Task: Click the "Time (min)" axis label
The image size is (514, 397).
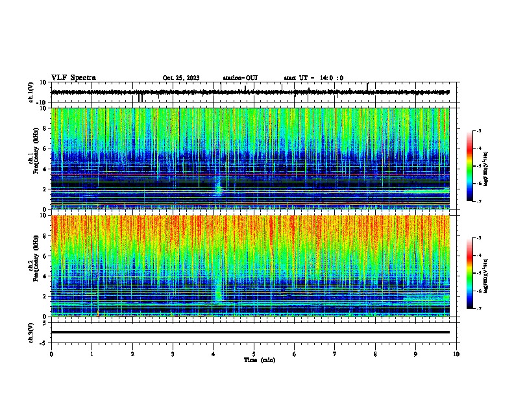Action: click(x=260, y=360)
